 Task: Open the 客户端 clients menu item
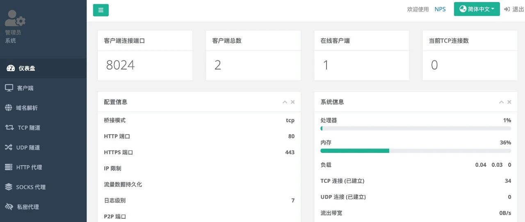tap(43, 88)
